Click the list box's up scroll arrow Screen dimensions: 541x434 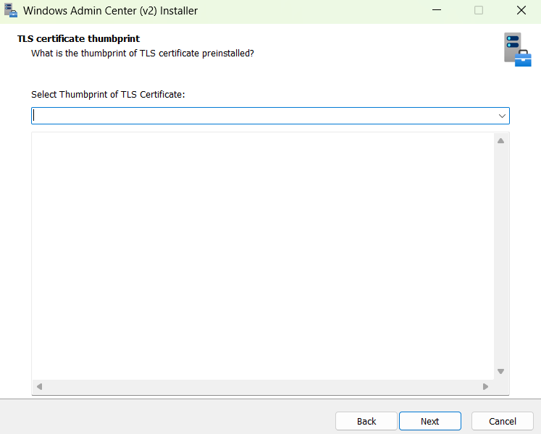pos(501,140)
